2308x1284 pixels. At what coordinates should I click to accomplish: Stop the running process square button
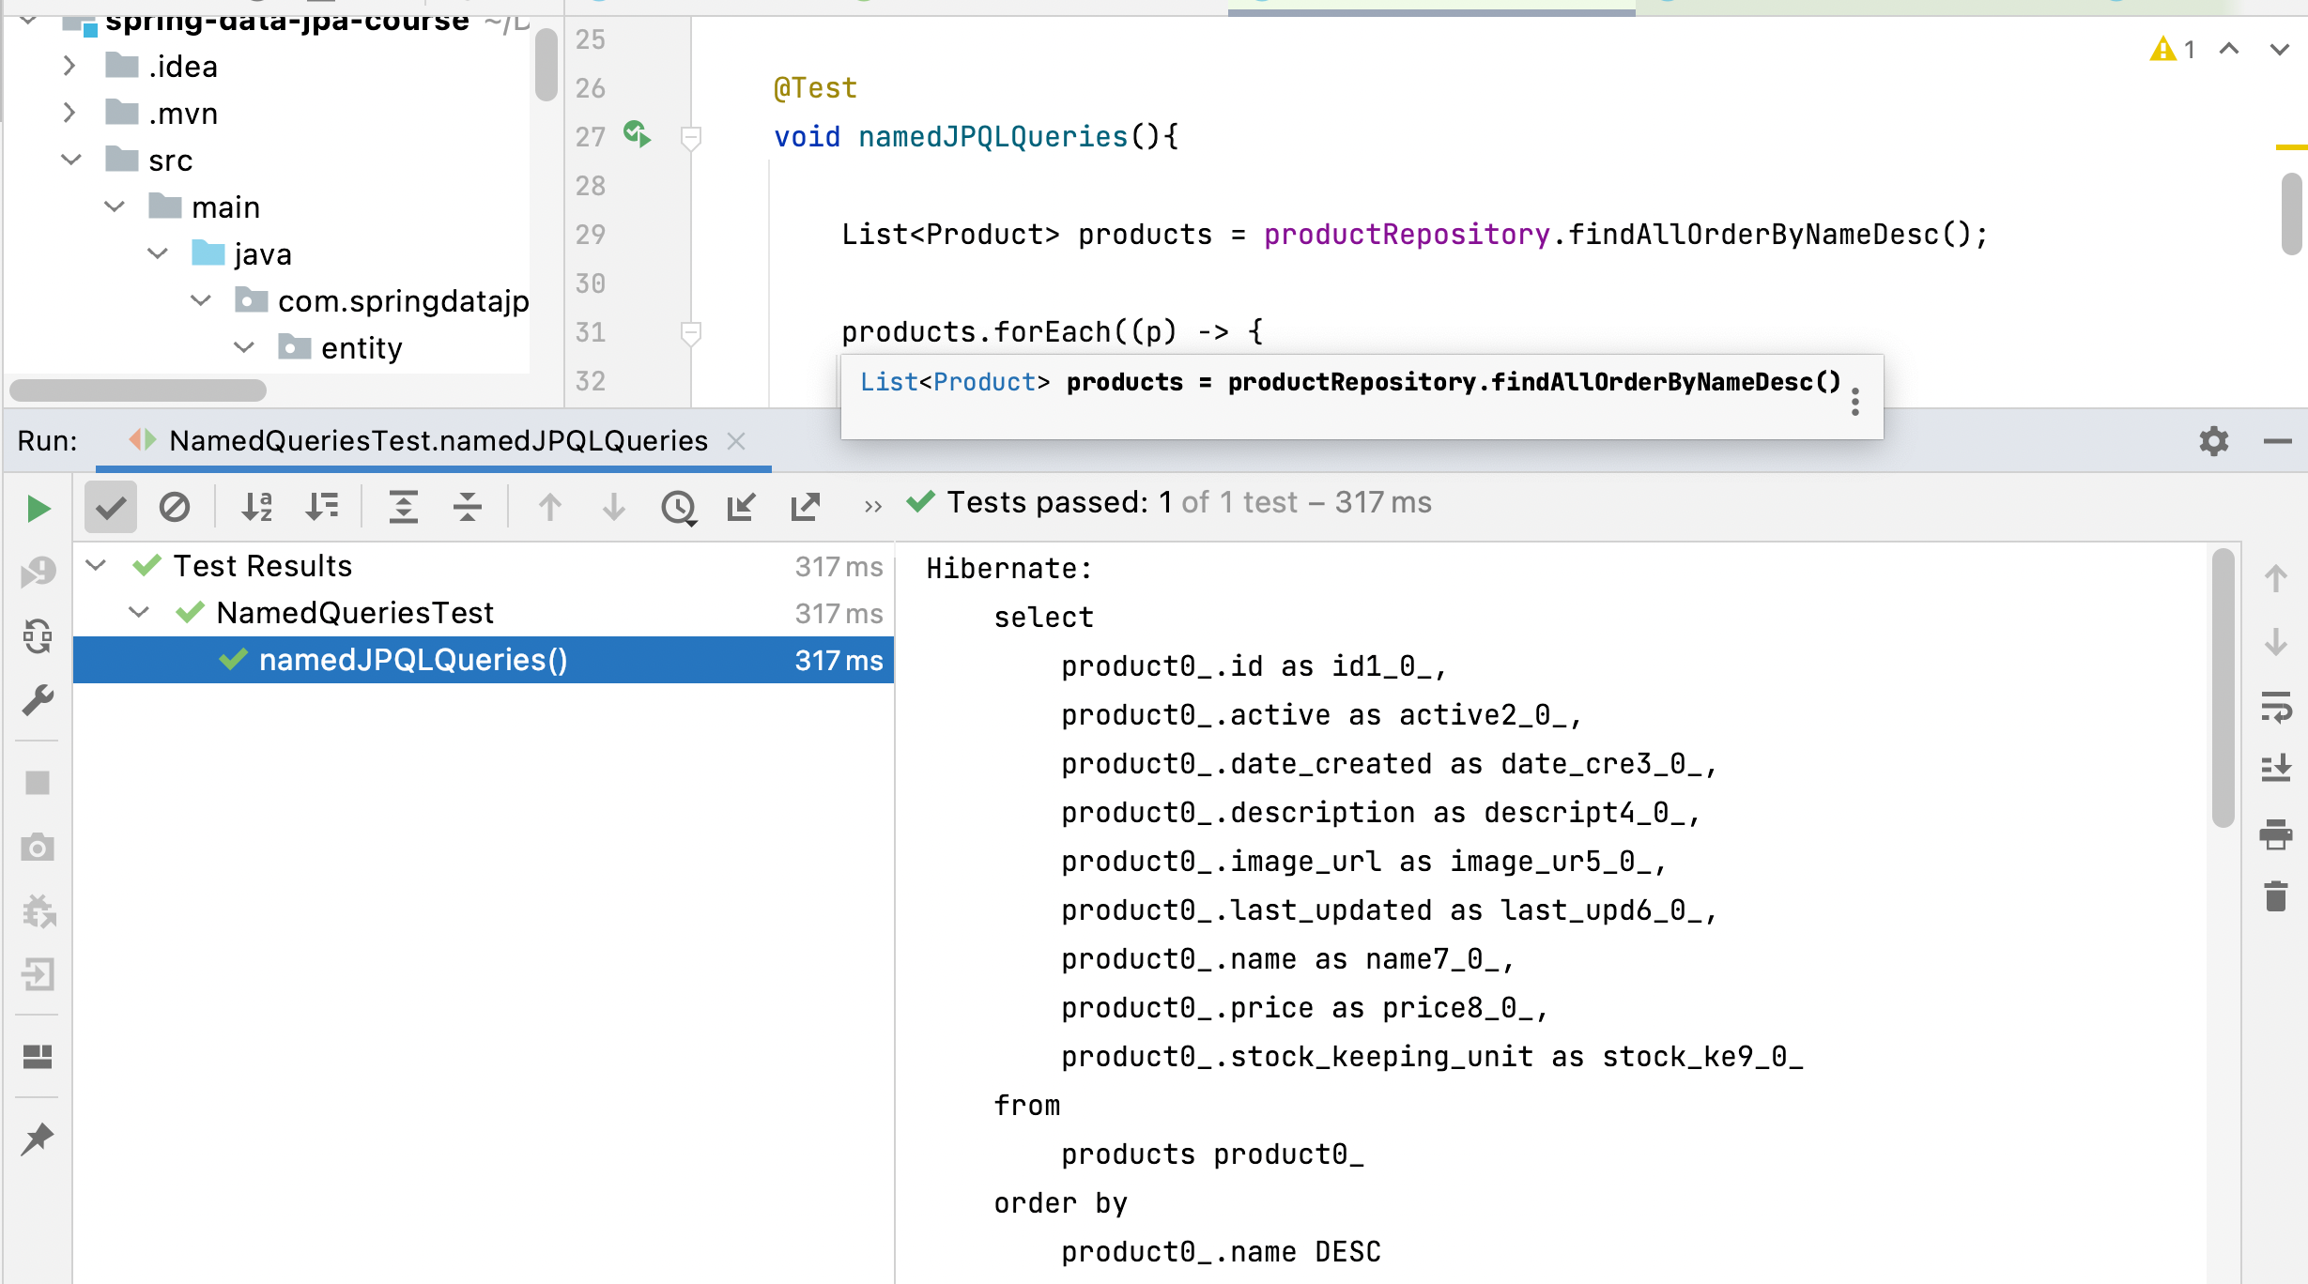38,783
